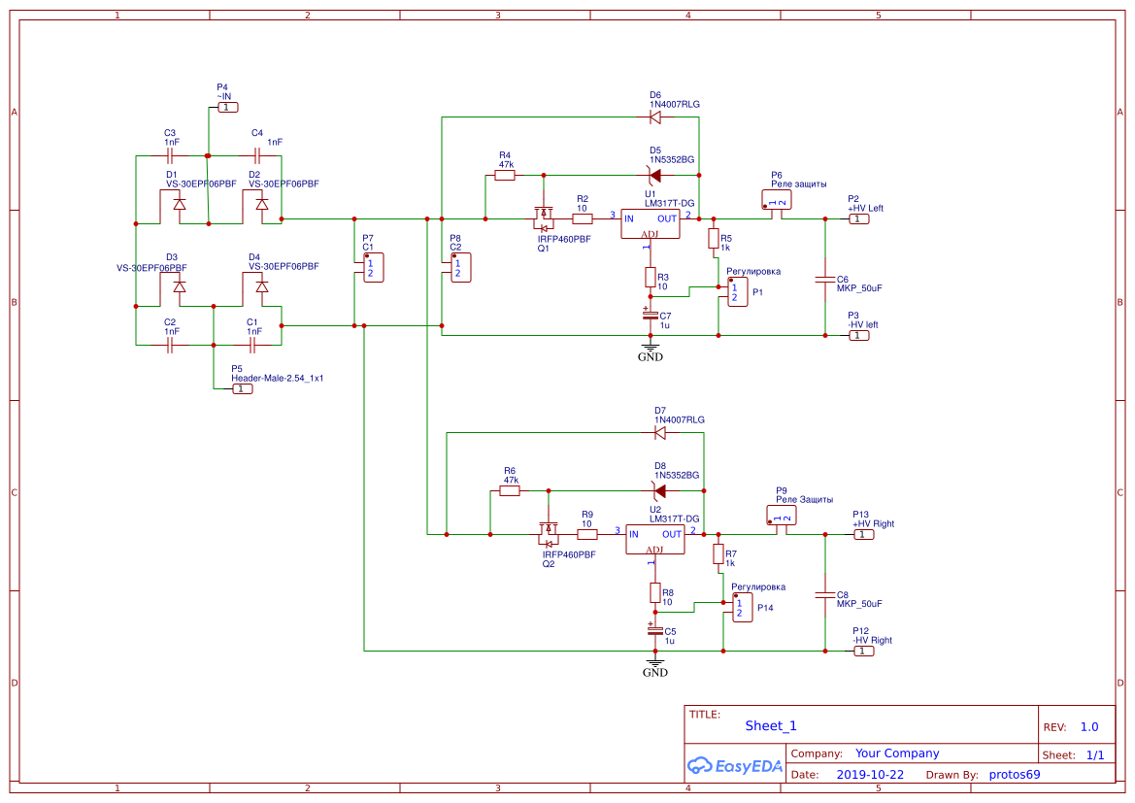Click the Your Company name text
Viewport: 1135px width, 803px height.
(x=897, y=753)
